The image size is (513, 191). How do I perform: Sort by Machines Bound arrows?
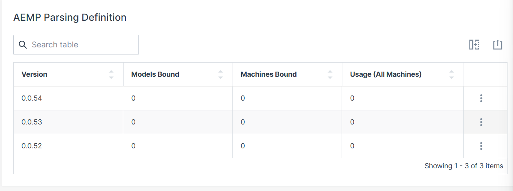tap(330, 74)
